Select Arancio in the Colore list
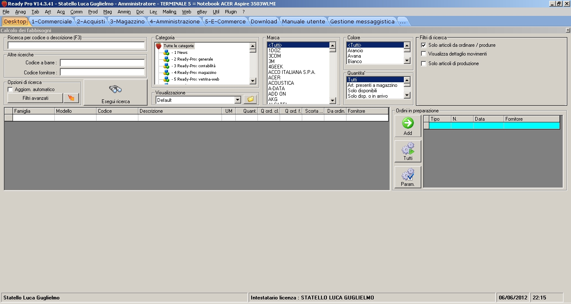Screen dimensions: 571x304 (x=355, y=51)
